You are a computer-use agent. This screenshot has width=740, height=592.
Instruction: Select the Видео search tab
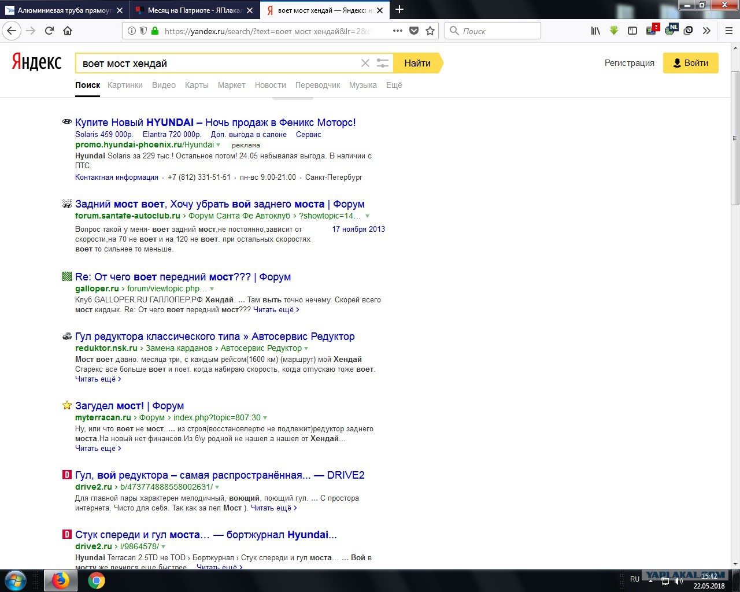[x=164, y=85]
